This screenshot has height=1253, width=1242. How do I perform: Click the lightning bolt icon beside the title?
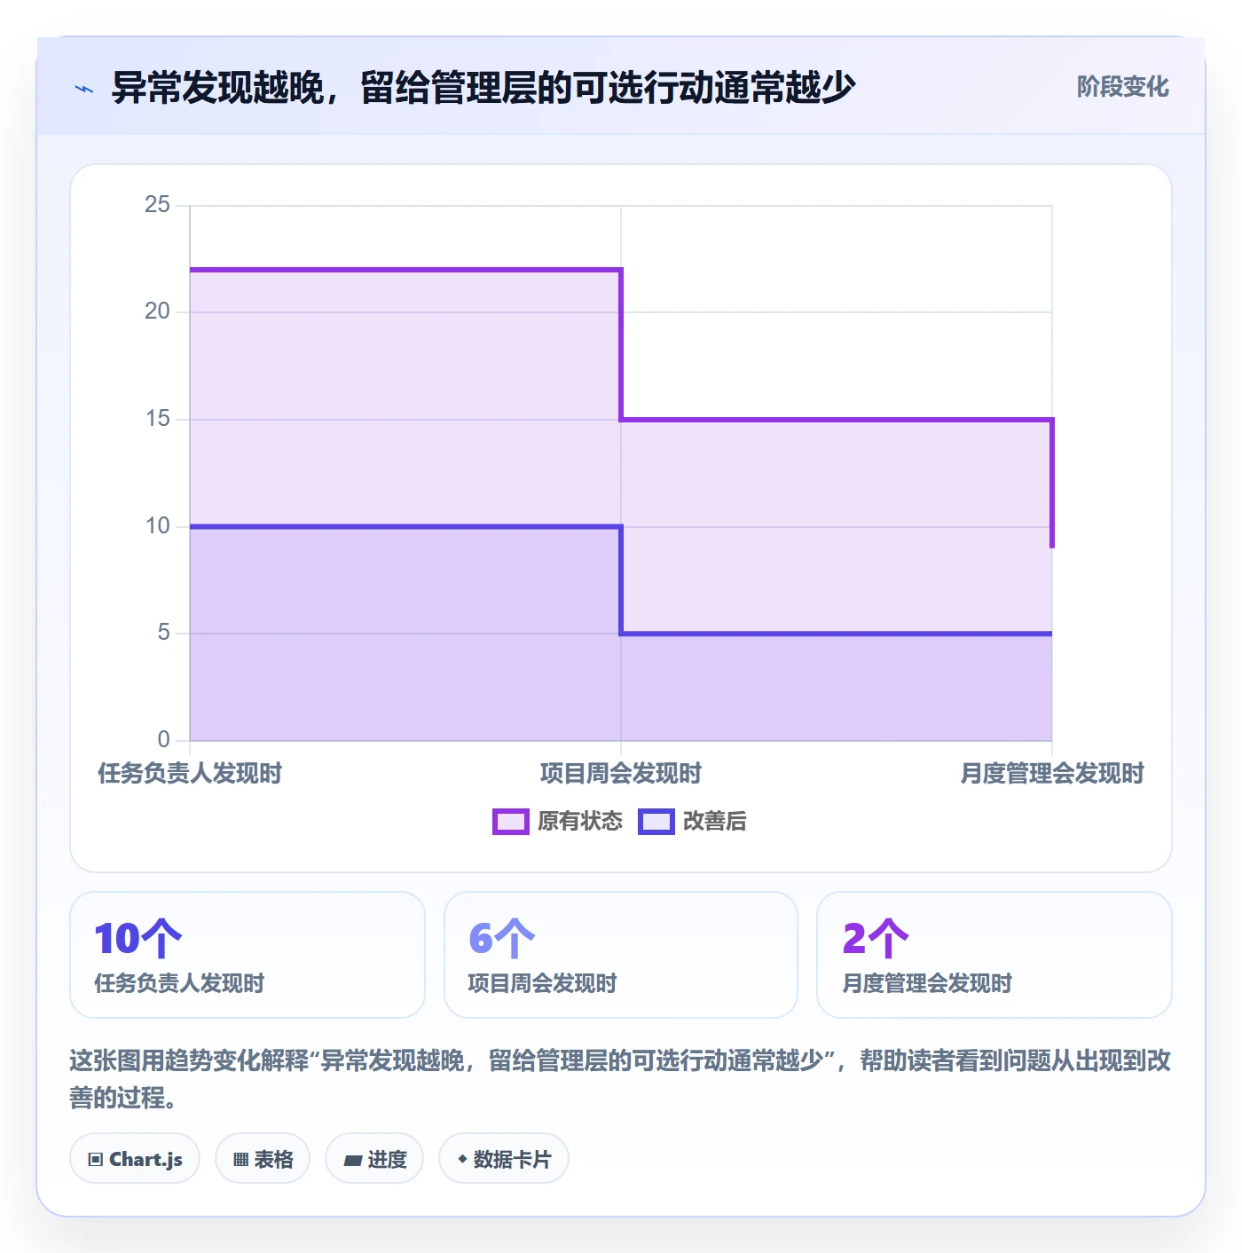click(84, 89)
